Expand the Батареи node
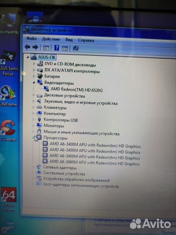Image resolution: width=176 pixels, height=235 pixels. (x=34, y=76)
